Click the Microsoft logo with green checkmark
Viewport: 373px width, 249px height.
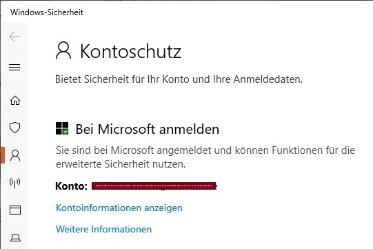pyautogui.click(x=62, y=128)
